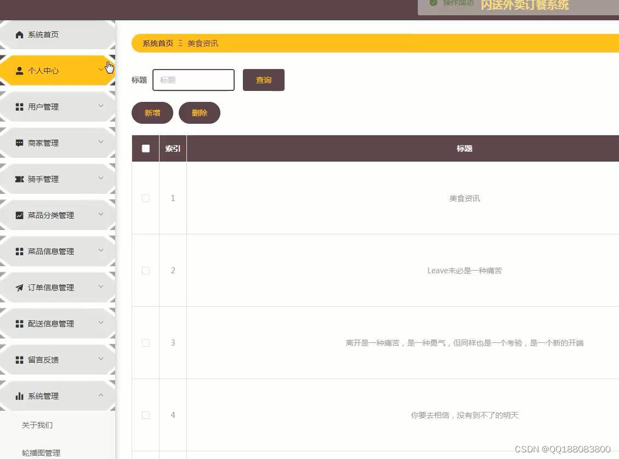
Task: Open the 系统首页 sidebar menu item
Action: click(58, 35)
